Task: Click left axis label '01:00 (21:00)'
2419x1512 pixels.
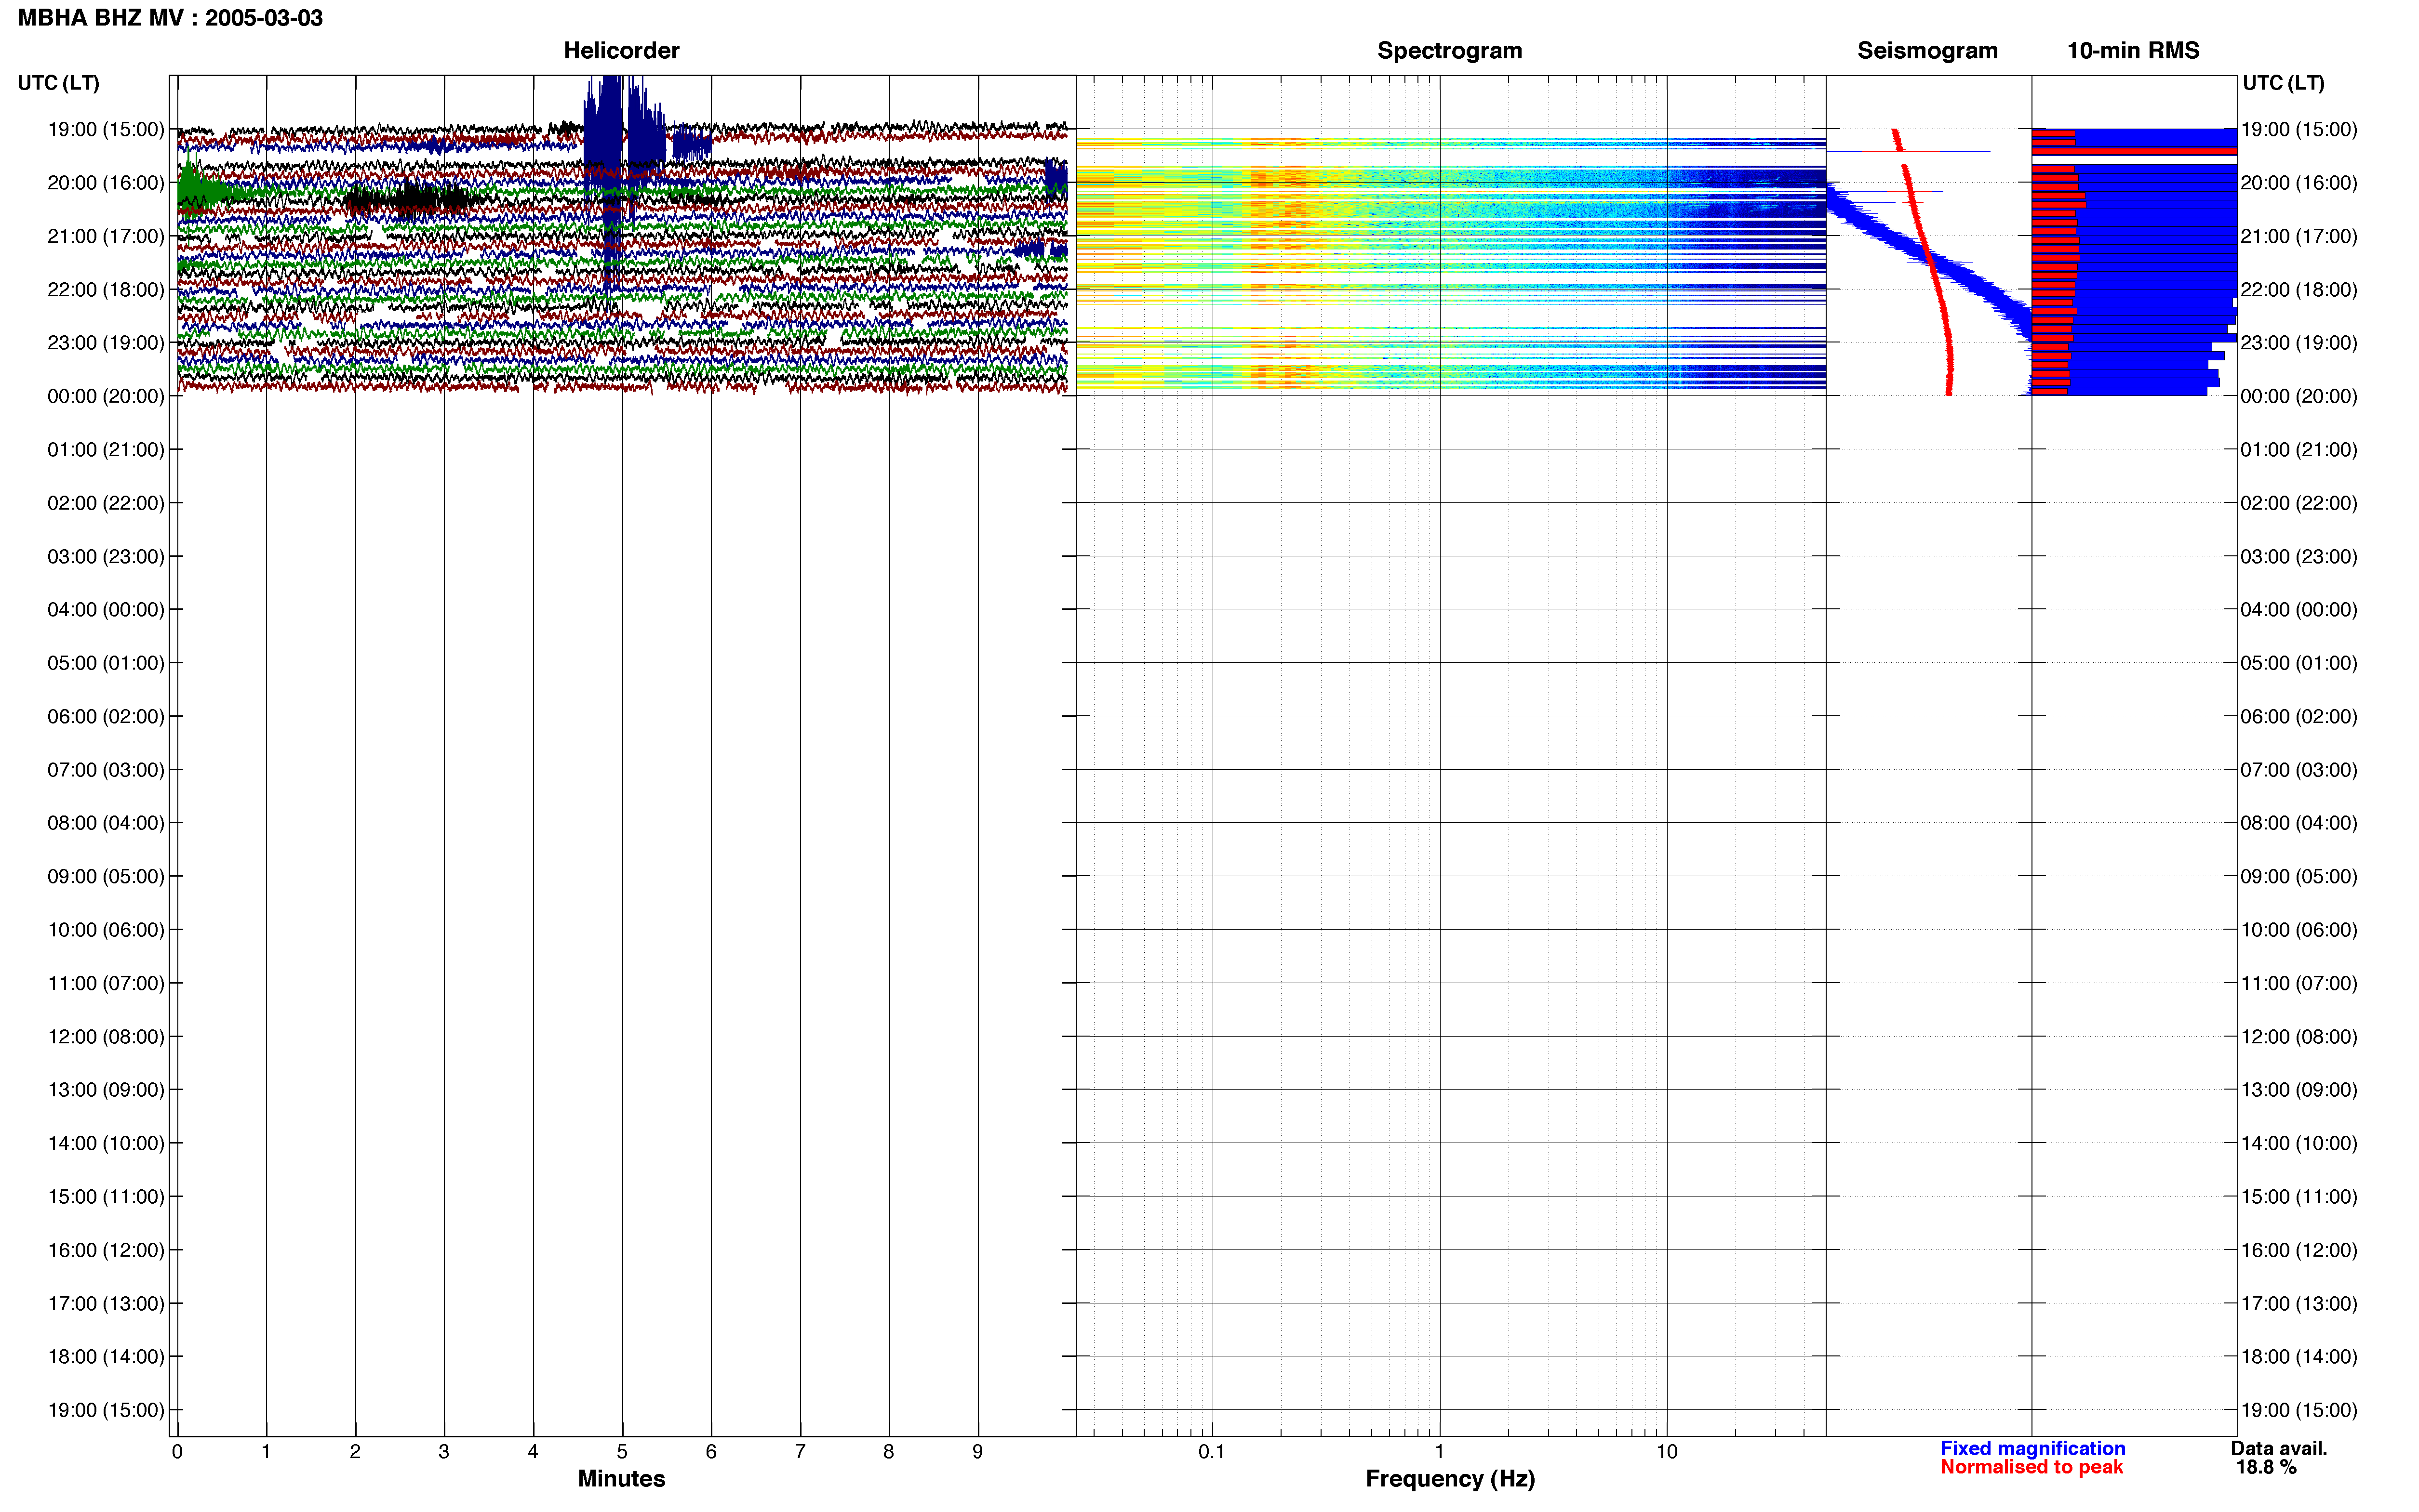Action: (106, 449)
